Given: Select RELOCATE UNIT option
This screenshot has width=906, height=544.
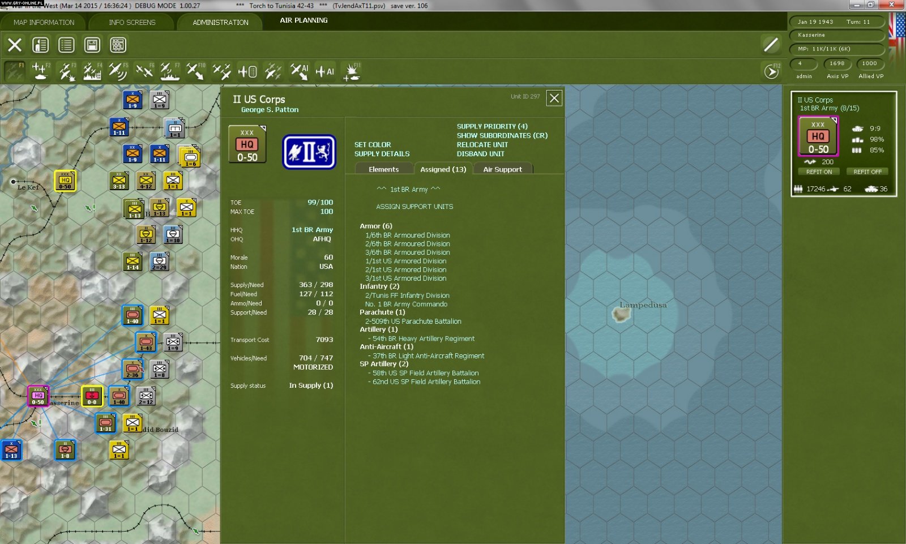Looking at the screenshot, I should (x=482, y=144).
